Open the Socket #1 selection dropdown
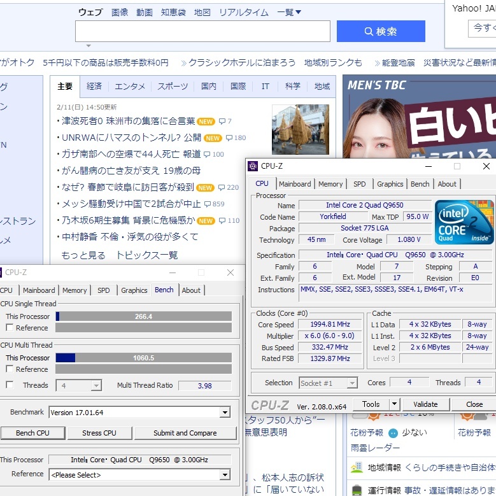This screenshot has width=496, height=496. pos(352,383)
